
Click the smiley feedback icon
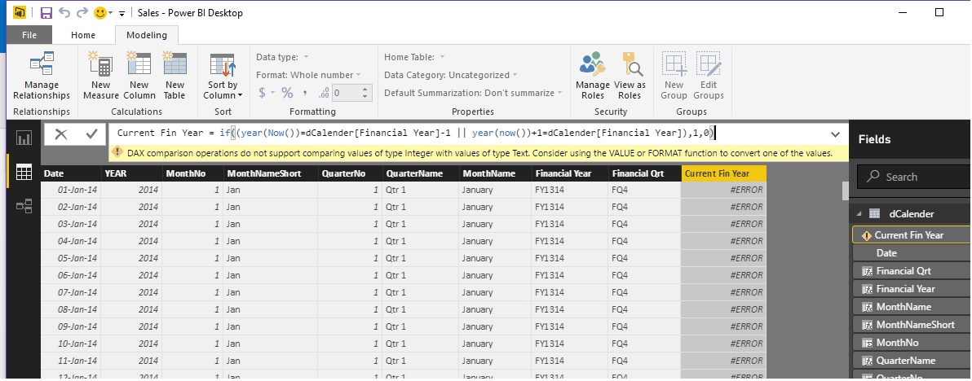(99, 12)
